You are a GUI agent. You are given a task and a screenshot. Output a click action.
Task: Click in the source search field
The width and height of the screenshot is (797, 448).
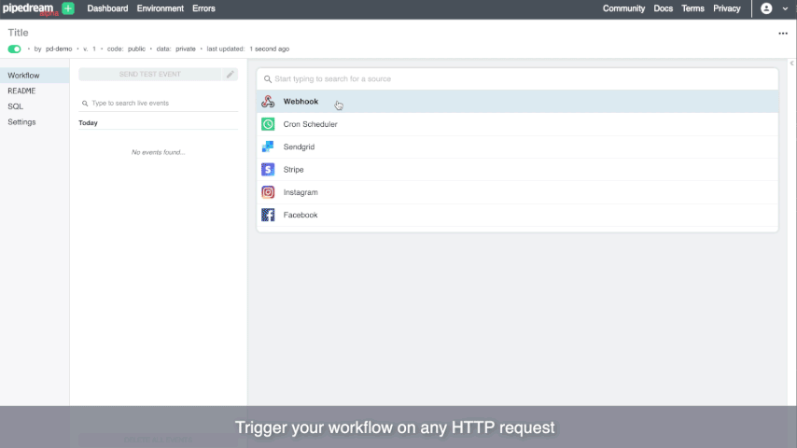517,78
